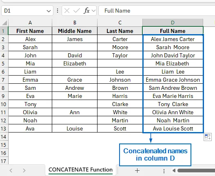Select cell containing Liam in column A
The height and width of the screenshot is (176, 215).
click(x=30, y=72)
